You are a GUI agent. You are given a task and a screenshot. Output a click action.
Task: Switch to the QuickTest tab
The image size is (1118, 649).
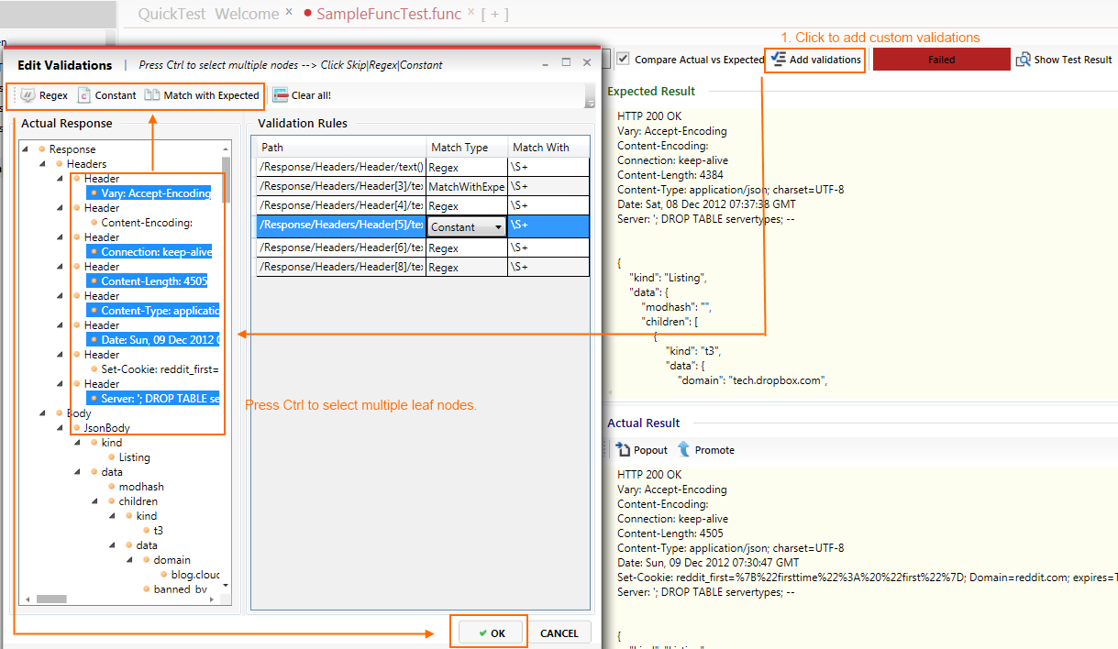(172, 14)
